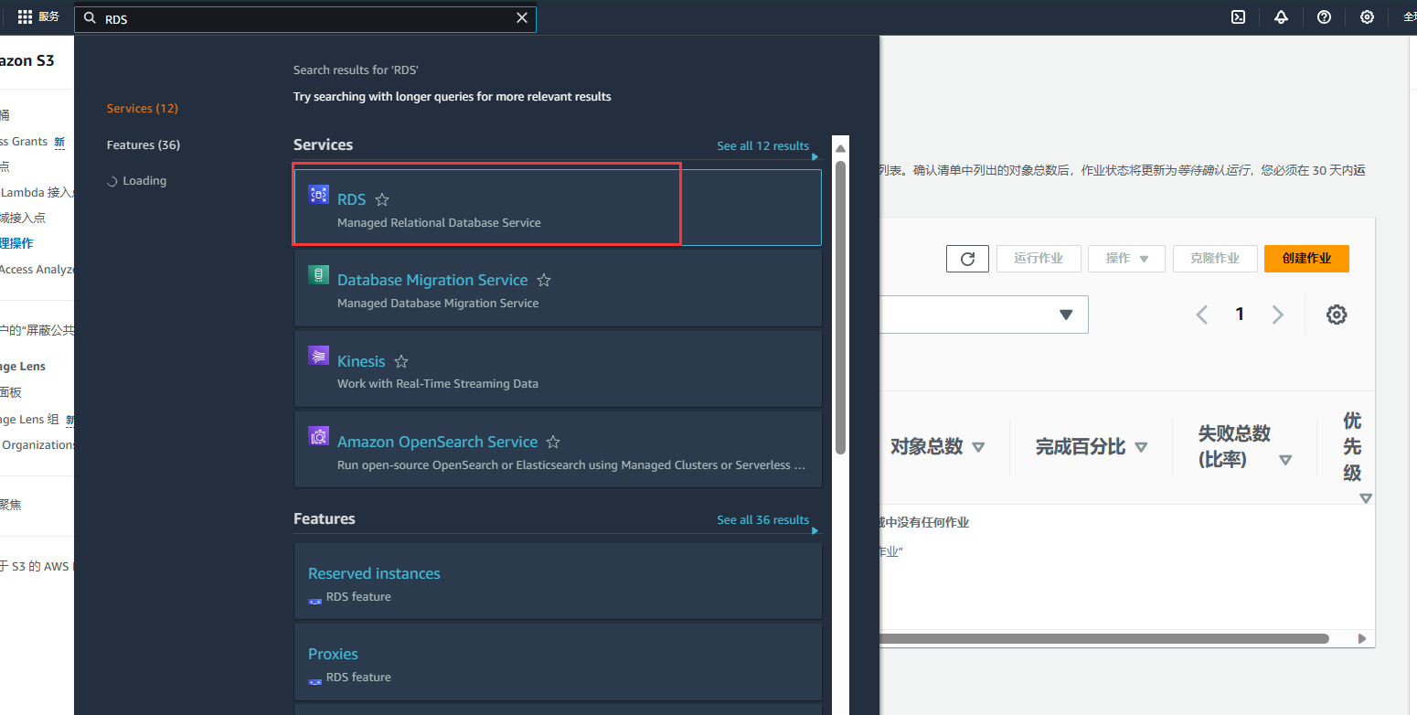This screenshot has height=715, width=1417.
Task: Open the AWS CloudShell terminal icon
Action: pos(1237,16)
